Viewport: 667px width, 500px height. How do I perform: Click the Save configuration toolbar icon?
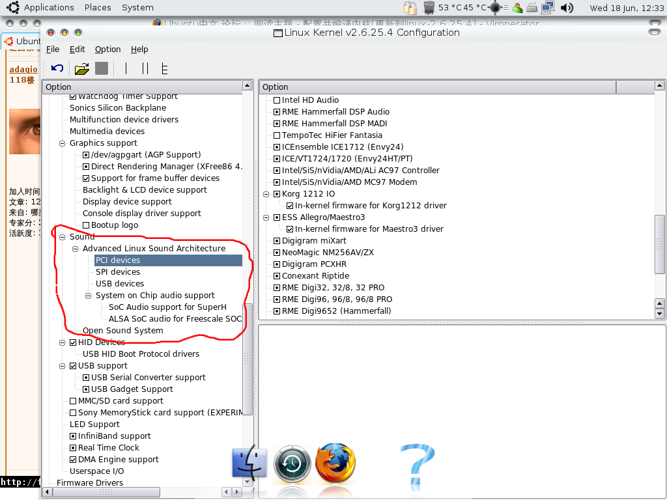(102, 68)
